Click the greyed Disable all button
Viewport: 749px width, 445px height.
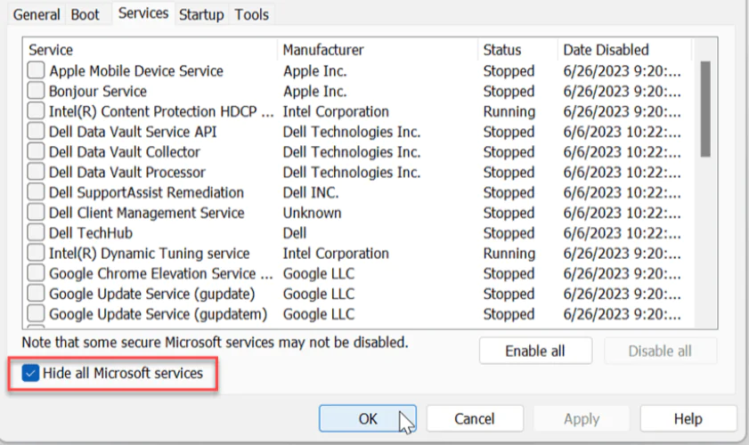pyautogui.click(x=660, y=351)
